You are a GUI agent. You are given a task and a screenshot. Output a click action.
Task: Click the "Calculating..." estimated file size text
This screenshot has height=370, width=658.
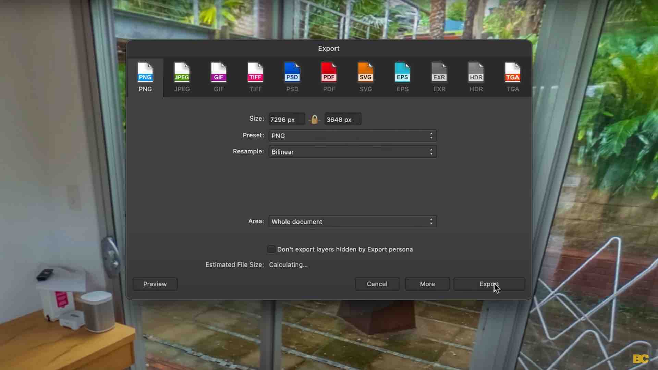[x=288, y=265]
